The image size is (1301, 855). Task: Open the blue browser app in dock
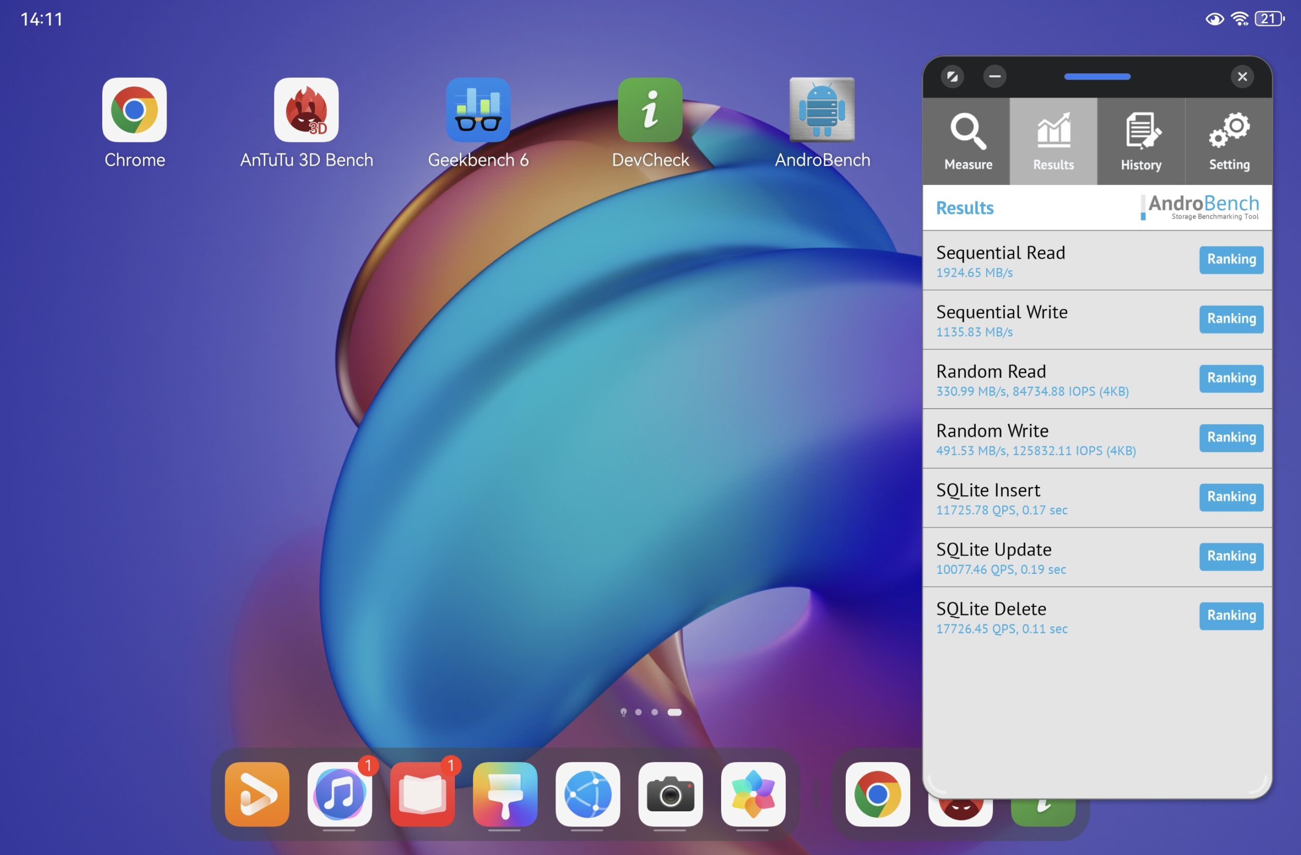pyautogui.click(x=587, y=794)
